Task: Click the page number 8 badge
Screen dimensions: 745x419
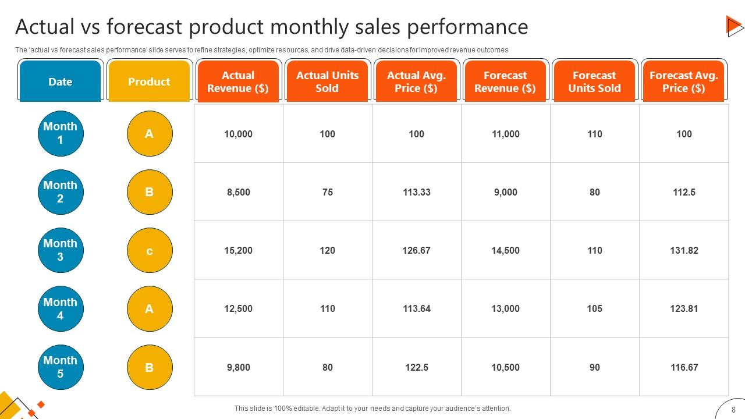Action: tap(733, 409)
